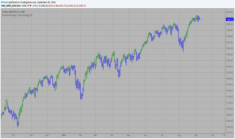Click the Apr date axis label

coord(112,135)
